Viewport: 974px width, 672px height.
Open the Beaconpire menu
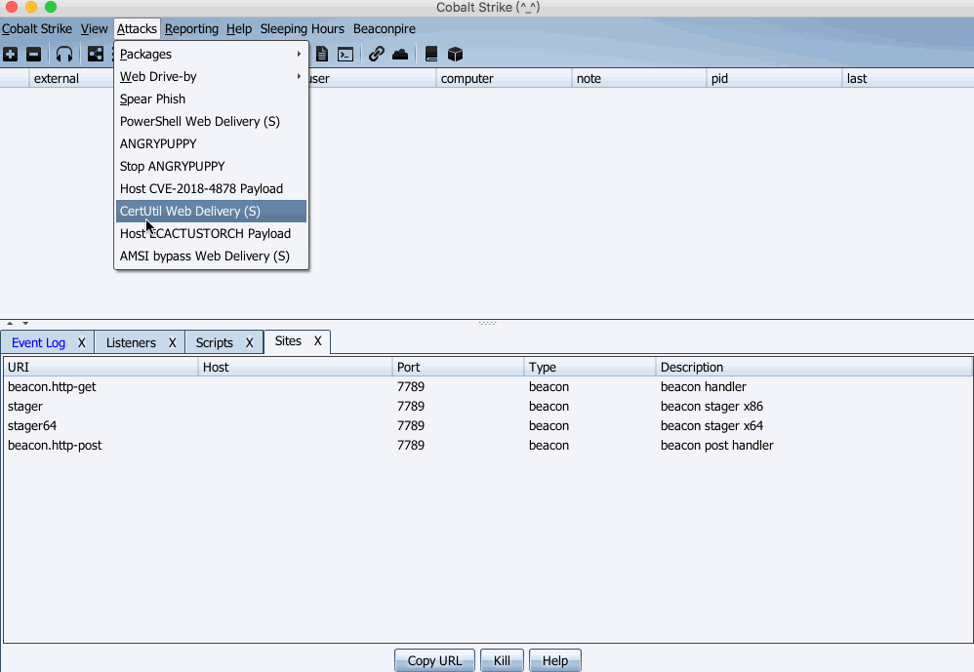click(x=384, y=28)
